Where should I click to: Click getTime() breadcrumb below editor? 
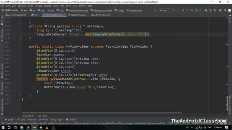point(43,116)
